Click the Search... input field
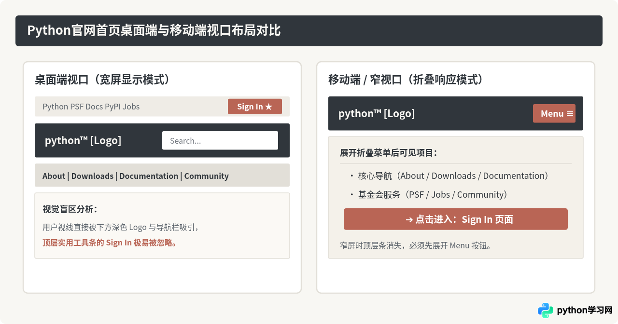Screen dimensions: 618x324 (x=220, y=140)
